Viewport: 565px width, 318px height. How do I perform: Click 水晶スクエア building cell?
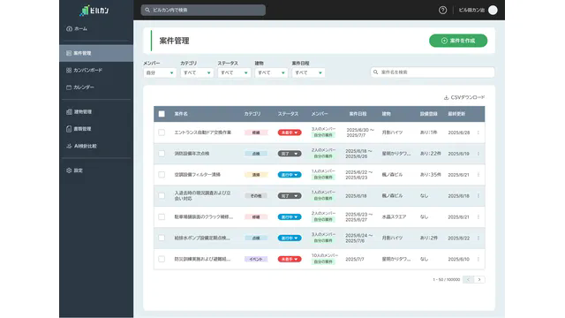click(394, 216)
